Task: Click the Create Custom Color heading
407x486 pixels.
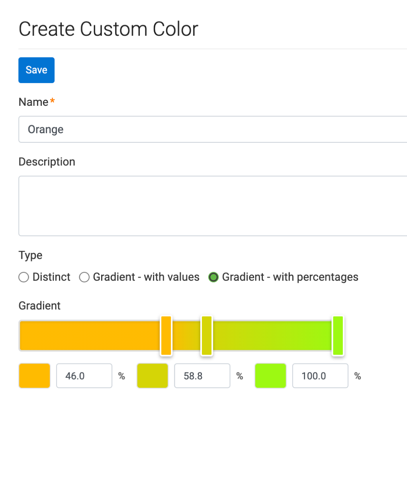Action: (108, 29)
